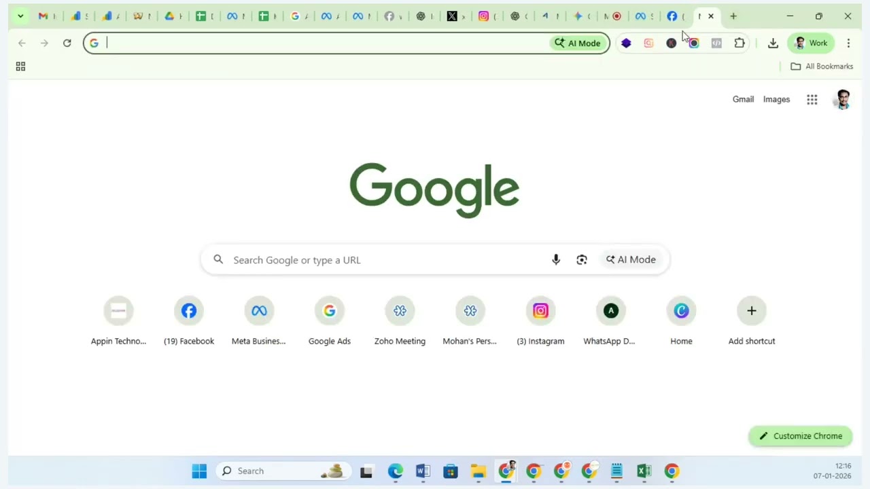Go forward to the next page
Image resolution: width=870 pixels, height=489 pixels.
[x=44, y=43]
